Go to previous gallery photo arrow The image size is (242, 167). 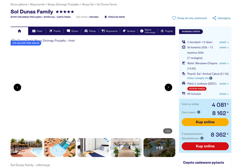[18, 87]
